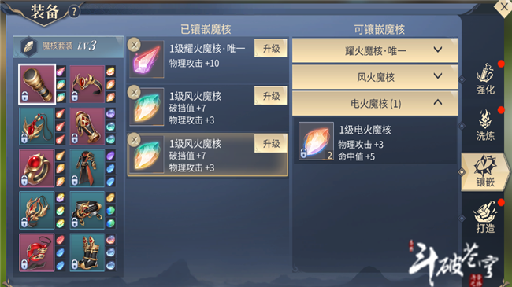This screenshot has width=512, height=287.
Task: Open the 魔核套装 LV3 set header
Action: click(x=69, y=46)
